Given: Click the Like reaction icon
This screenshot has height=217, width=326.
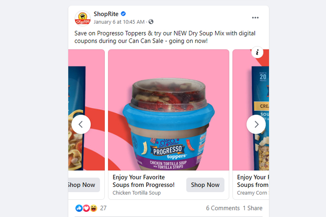Looking at the screenshot, I should (79, 208).
